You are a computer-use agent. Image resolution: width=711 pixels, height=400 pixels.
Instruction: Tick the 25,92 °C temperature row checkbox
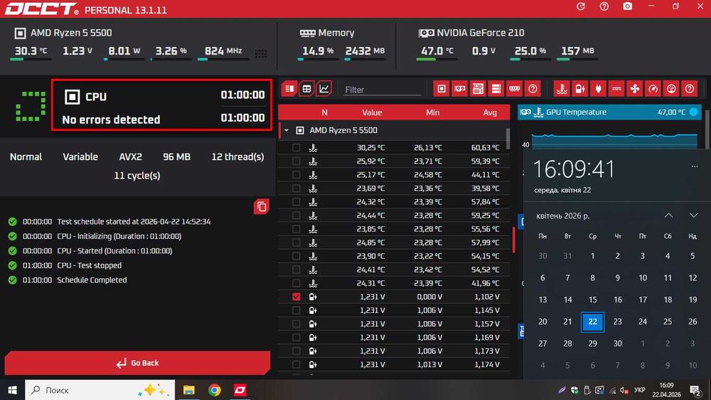tap(296, 161)
